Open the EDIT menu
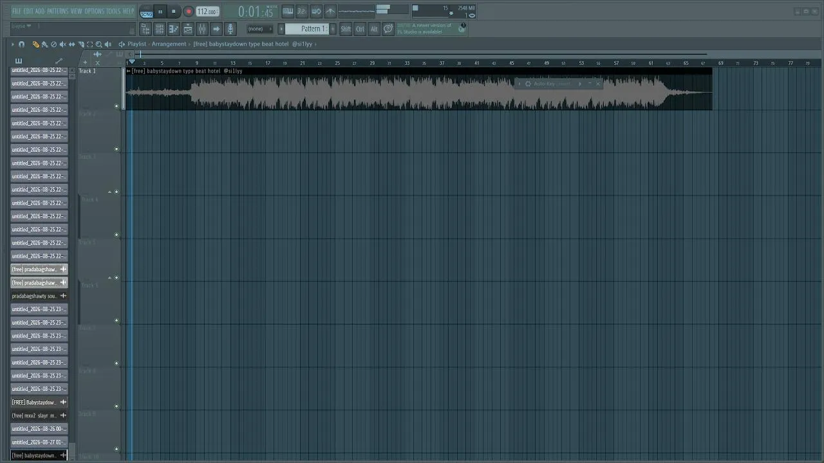This screenshot has width=824, height=463. pyautogui.click(x=28, y=11)
